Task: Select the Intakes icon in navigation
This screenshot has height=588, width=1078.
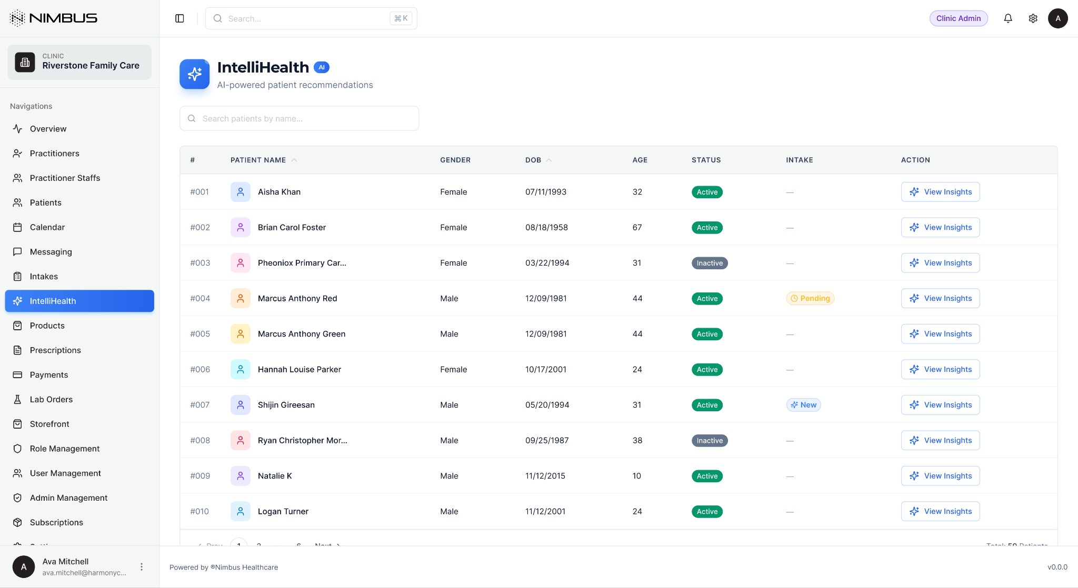Action: (17, 276)
